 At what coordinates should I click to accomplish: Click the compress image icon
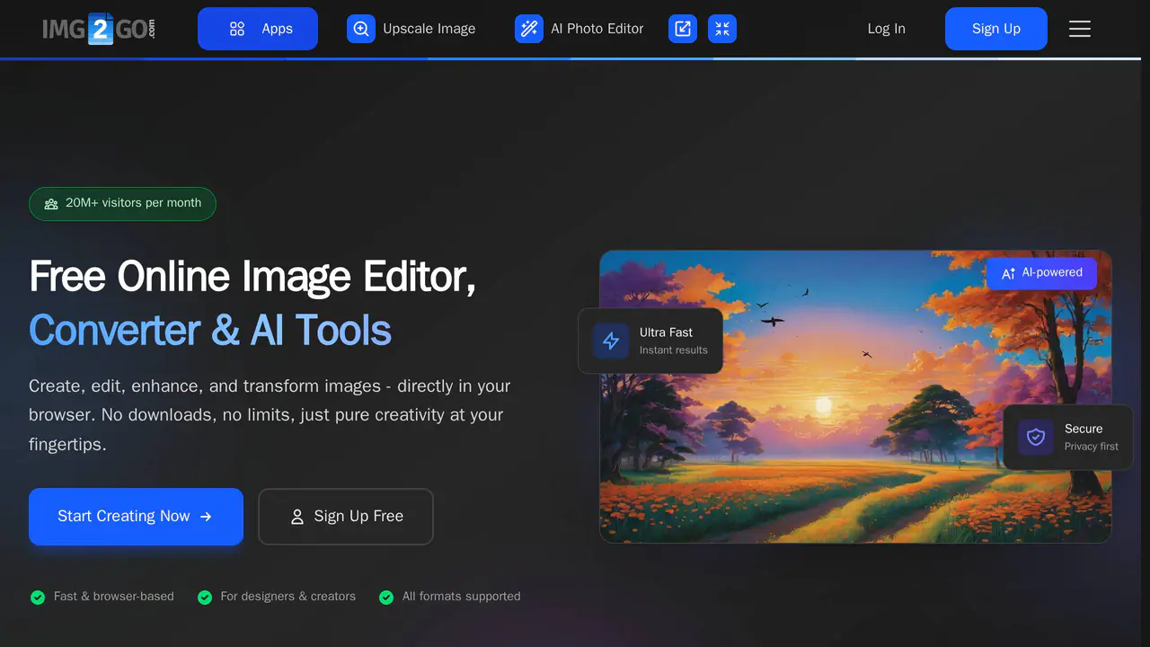[x=722, y=29]
